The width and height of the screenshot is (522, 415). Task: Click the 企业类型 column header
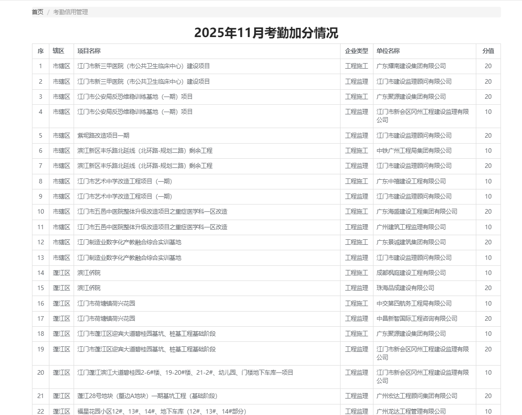click(x=356, y=51)
